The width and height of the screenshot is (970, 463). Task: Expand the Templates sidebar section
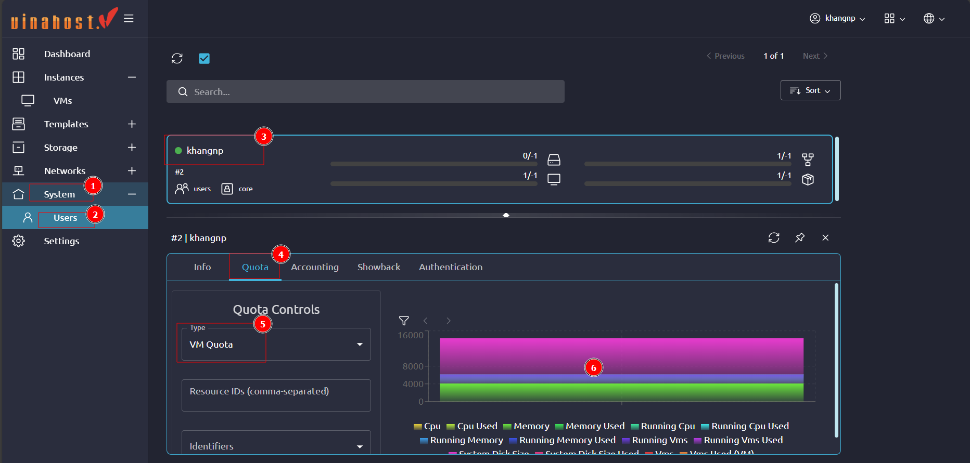[132, 124]
